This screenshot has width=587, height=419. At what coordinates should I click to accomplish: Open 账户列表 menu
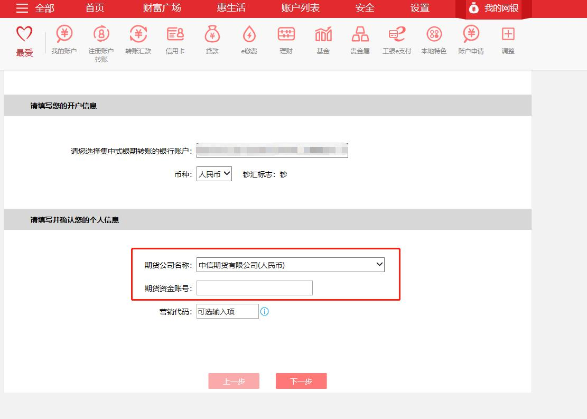(300, 8)
